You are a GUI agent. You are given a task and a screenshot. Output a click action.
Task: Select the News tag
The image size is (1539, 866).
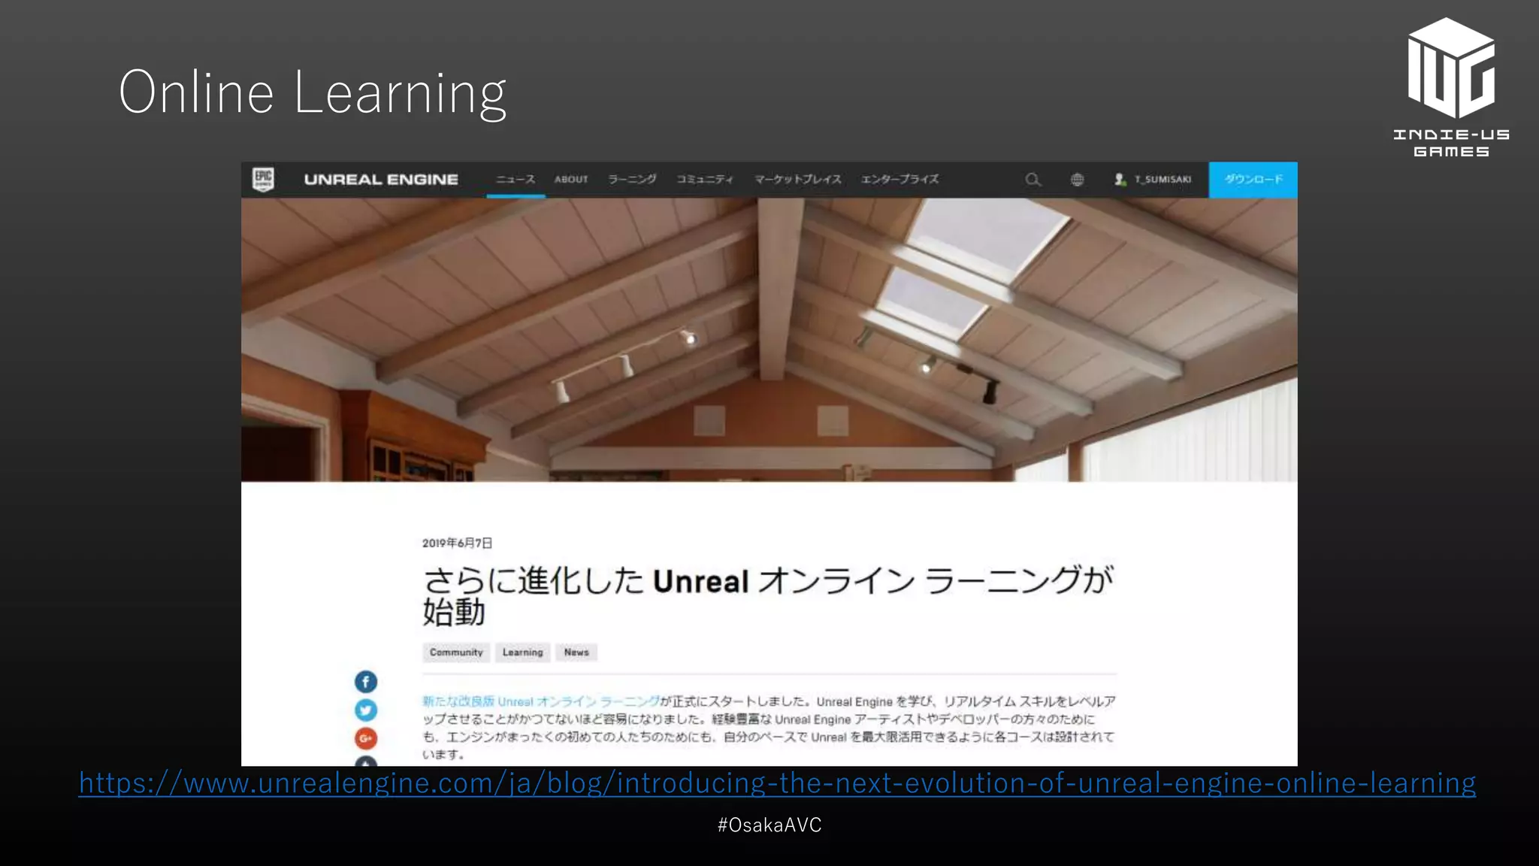pyautogui.click(x=576, y=653)
